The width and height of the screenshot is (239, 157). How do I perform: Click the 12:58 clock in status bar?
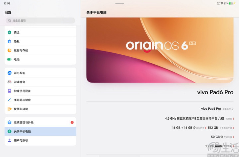pyautogui.click(x=7, y=3)
